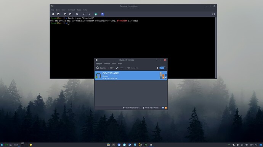Click the green Preferences icon in the Terminal toolbar
263x147 pixels.
point(96,14)
